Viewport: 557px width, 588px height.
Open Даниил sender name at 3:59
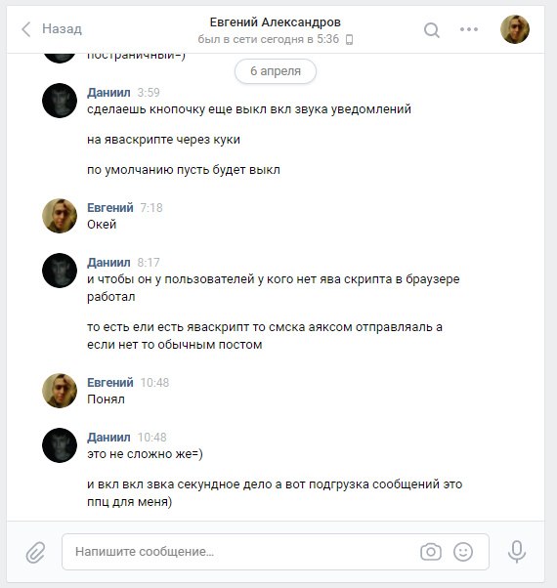pyautogui.click(x=108, y=92)
